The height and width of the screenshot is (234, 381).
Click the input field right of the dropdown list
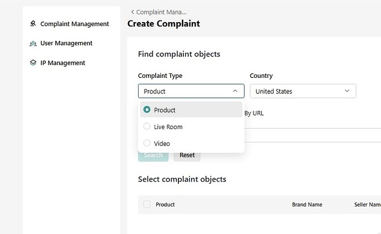tap(313, 135)
